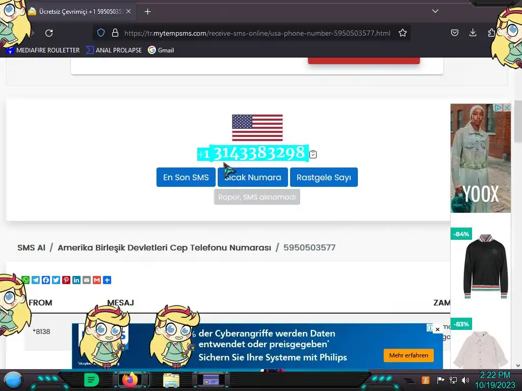This screenshot has width=522, height=391.
Task: Click the MESAJ column header
Action: [120, 303]
